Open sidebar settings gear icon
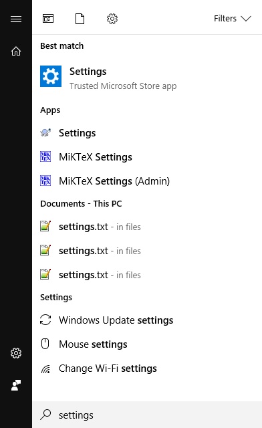This screenshot has width=262, height=428. point(16,353)
